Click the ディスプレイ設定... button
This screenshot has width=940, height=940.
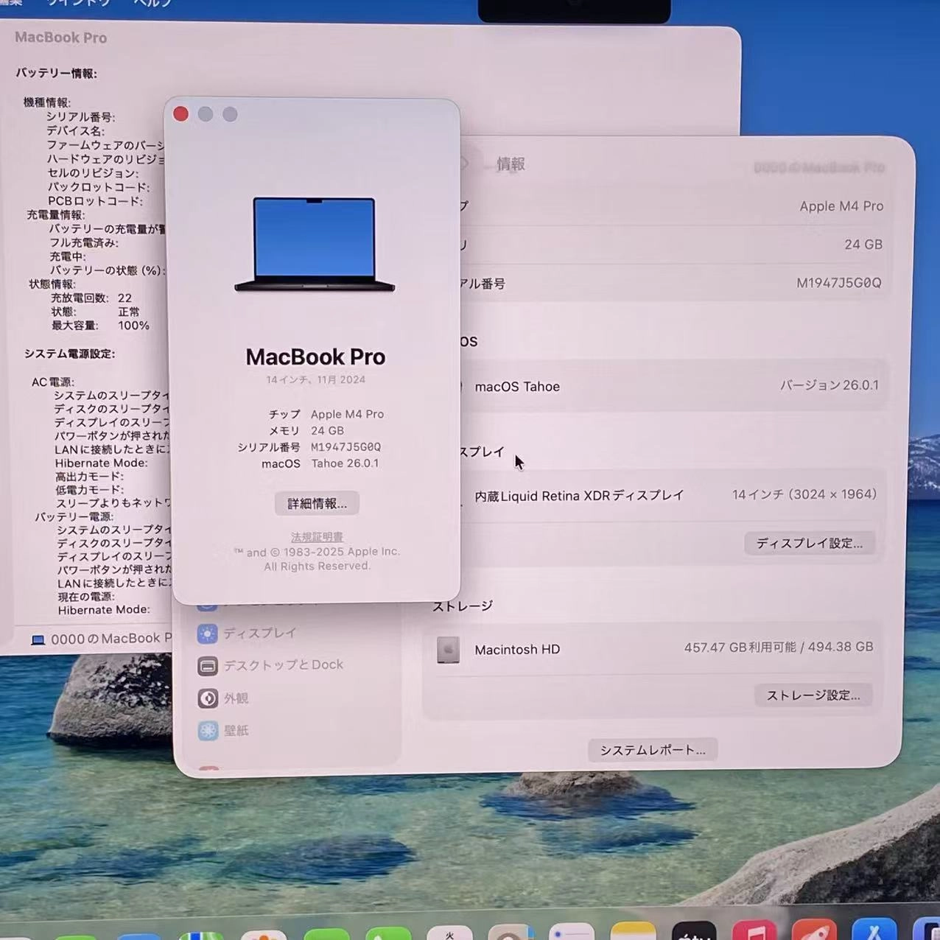click(x=809, y=543)
